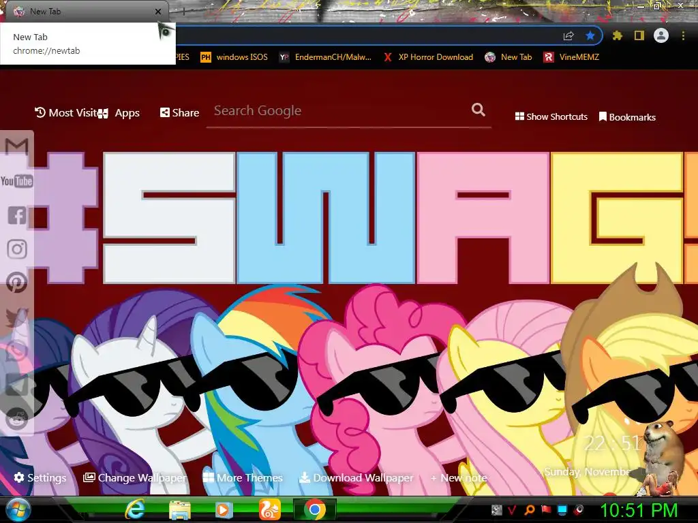
Task: Open More Themes
Action: tap(243, 477)
